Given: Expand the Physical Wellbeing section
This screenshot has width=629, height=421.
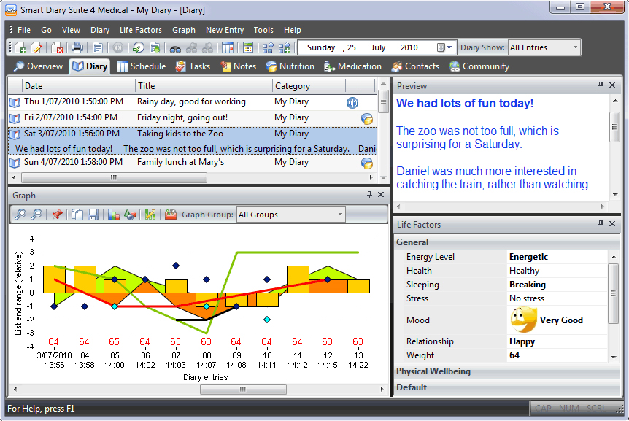Looking at the screenshot, I should point(433,371).
